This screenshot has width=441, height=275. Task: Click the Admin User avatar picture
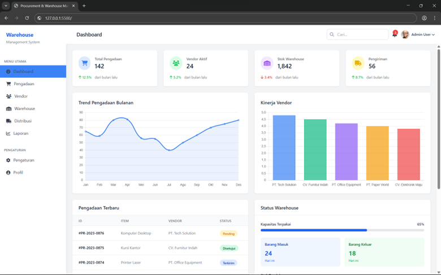coord(405,34)
